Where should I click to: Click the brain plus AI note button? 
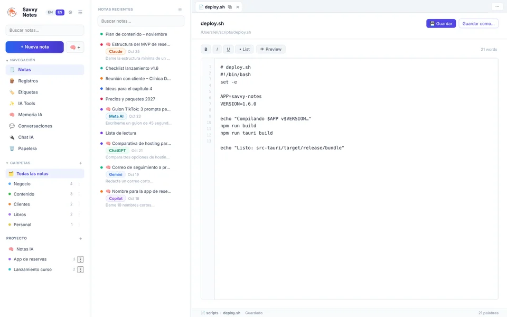click(75, 47)
